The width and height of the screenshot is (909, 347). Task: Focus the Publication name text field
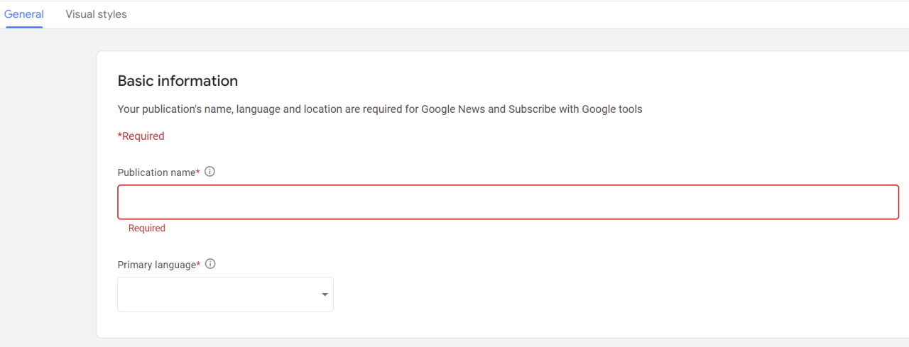(508, 202)
